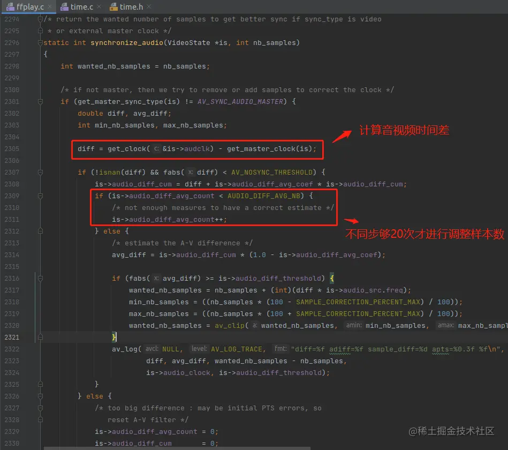Click line number 2329 in the gutter
This screenshot has width=508, height=450.
coord(12,432)
